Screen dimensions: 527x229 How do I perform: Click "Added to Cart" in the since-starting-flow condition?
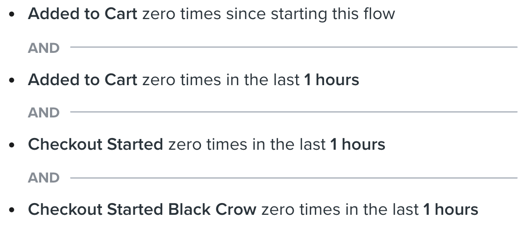pos(82,14)
